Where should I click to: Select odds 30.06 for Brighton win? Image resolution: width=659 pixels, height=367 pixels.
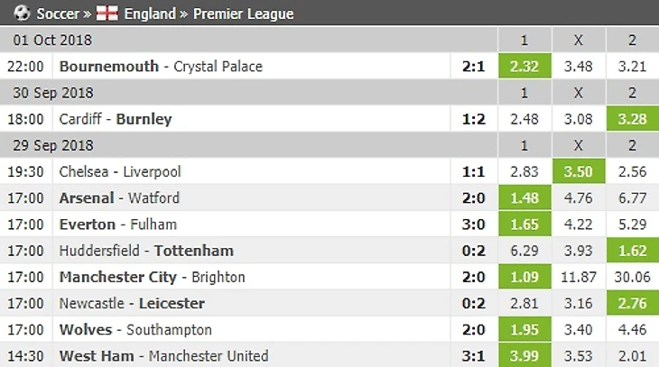click(632, 277)
